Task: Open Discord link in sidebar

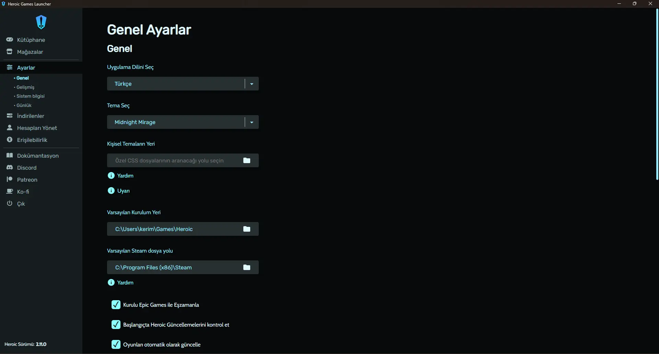Action: click(x=41, y=168)
